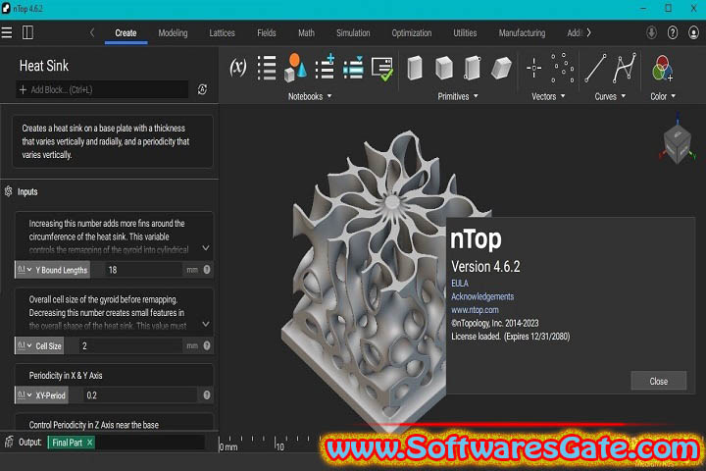706x471 pixels.
Task: Click the download updates icon
Action: [651, 32]
